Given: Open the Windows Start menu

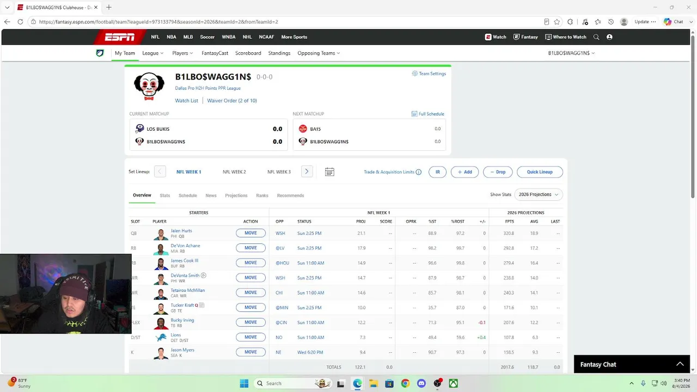Looking at the screenshot, I should click(244, 383).
